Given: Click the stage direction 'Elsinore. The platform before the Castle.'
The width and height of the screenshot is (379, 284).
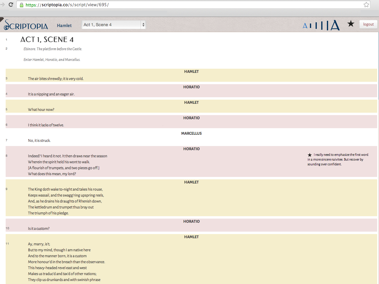Looking at the screenshot, I should point(53,49).
